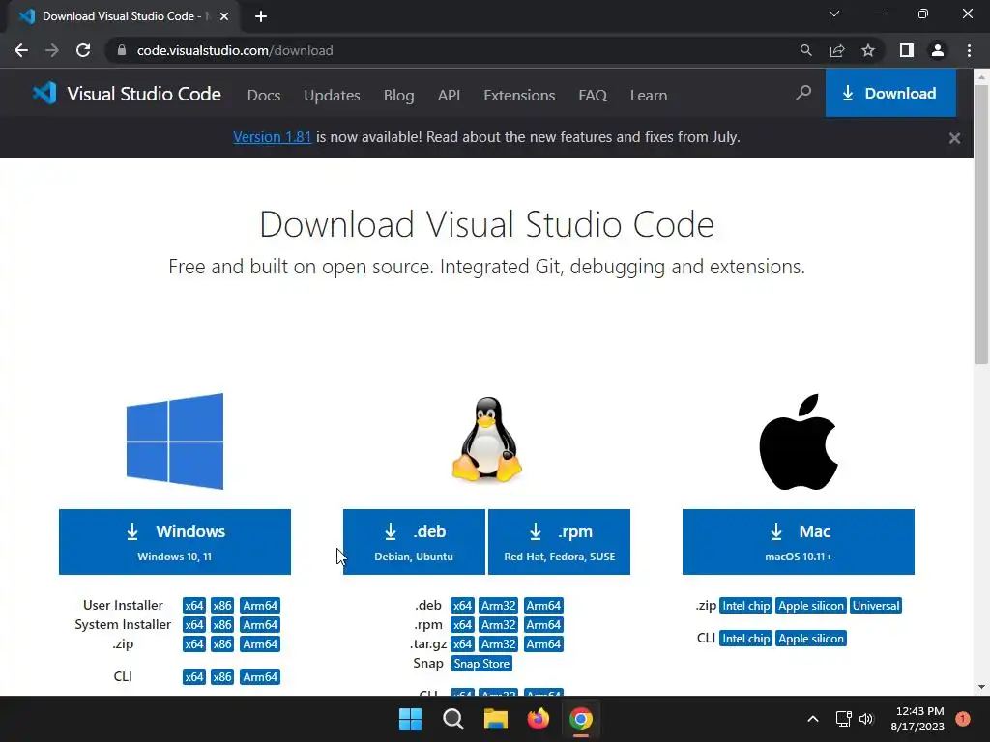Download the .rpm package button
This screenshot has height=742, width=990.
(560, 542)
